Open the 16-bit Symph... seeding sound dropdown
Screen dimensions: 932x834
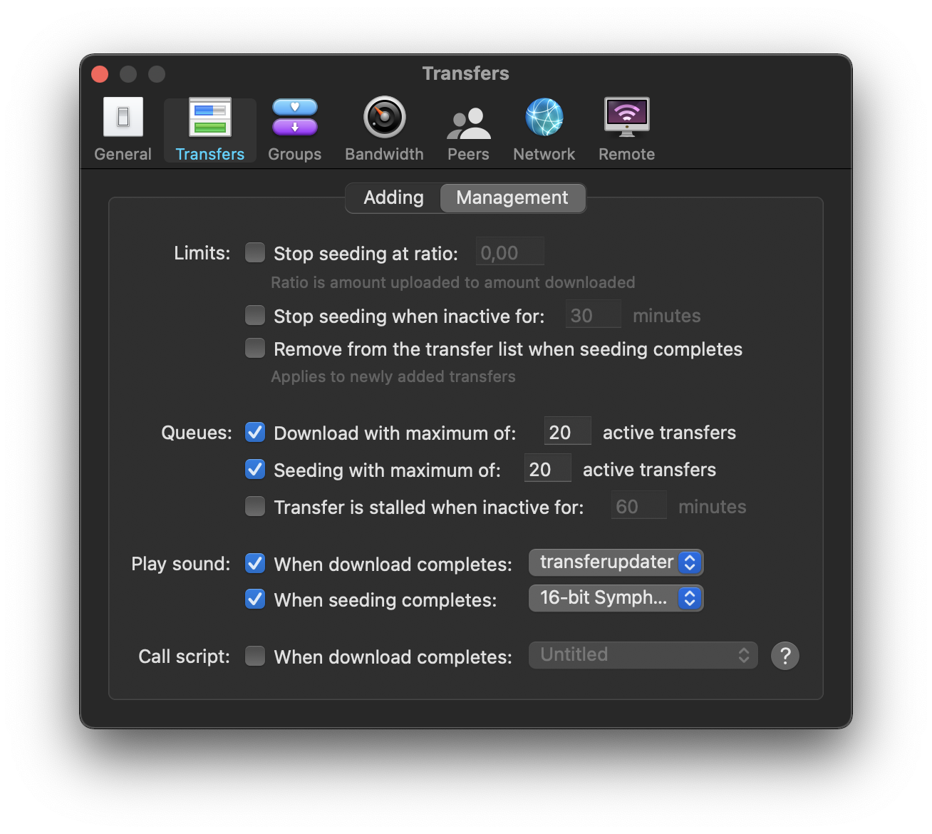pos(616,598)
